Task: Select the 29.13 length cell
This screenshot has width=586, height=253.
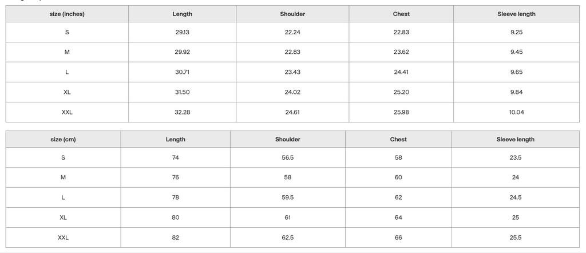Action: [183, 32]
